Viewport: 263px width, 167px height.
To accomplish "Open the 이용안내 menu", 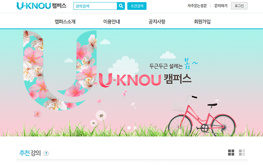I will coord(111,21).
